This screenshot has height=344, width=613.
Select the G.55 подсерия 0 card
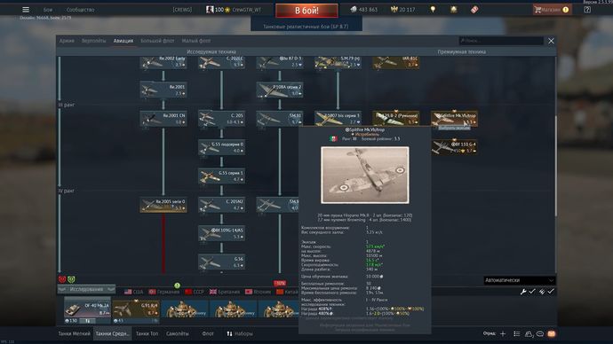click(x=222, y=147)
